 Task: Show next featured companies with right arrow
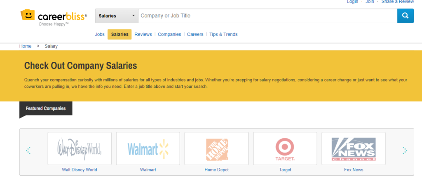pyautogui.click(x=405, y=151)
